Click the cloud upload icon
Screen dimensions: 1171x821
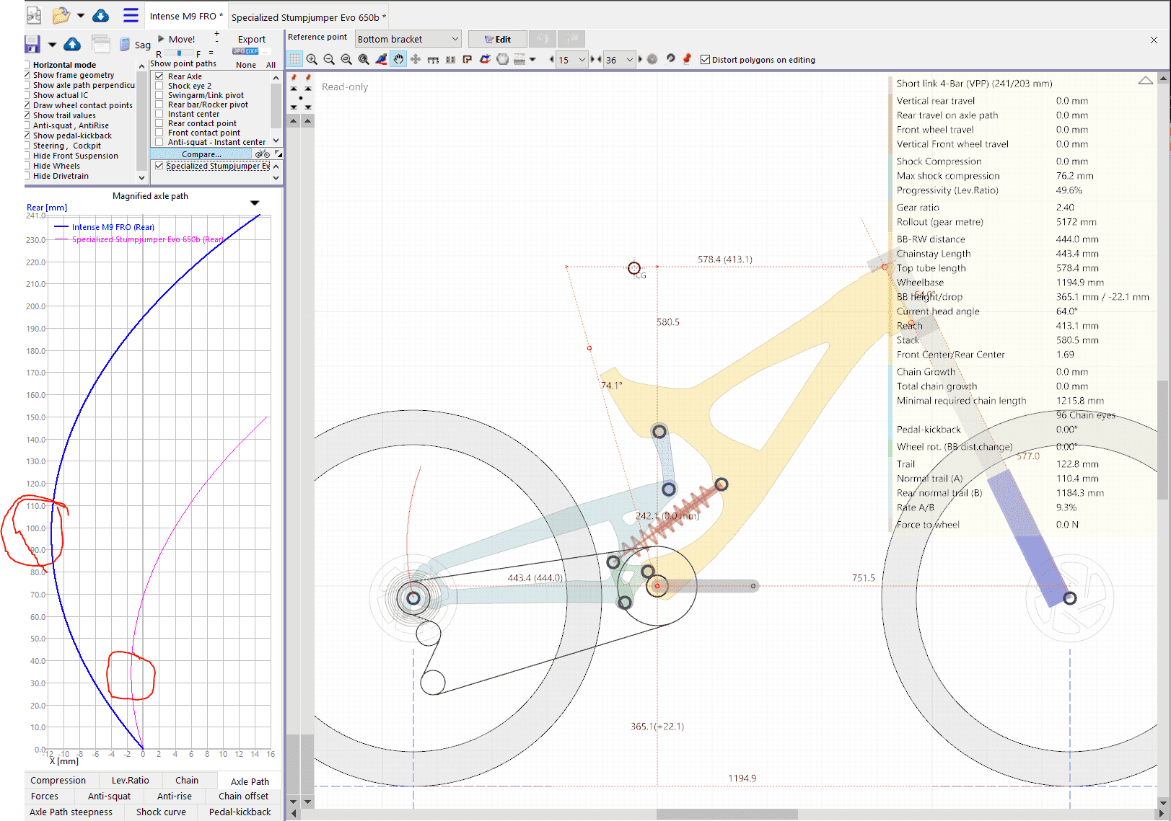tap(72, 45)
